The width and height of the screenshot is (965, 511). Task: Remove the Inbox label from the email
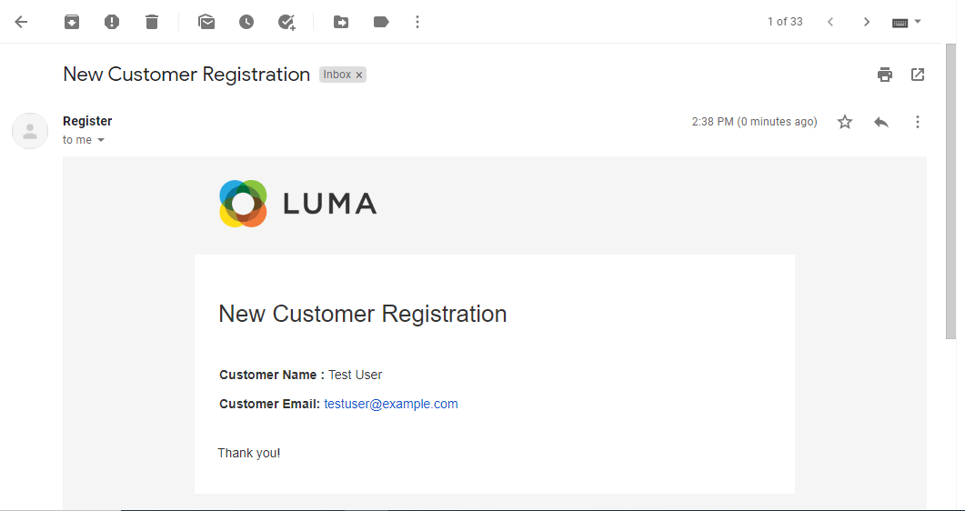(x=359, y=75)
